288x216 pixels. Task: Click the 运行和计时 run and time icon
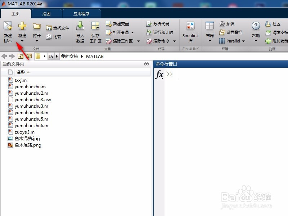pos(149,32)
